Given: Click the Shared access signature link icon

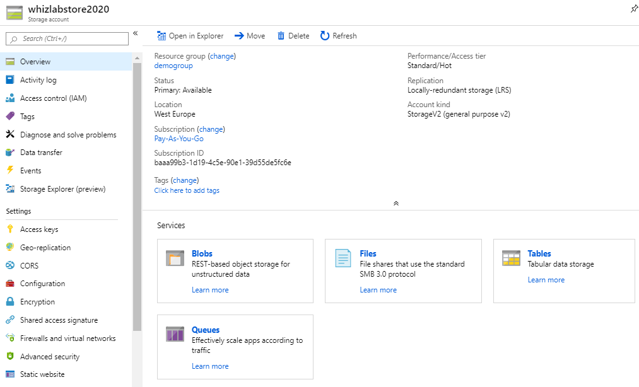Looking at the screenshot, I should (x=10, y=320).
